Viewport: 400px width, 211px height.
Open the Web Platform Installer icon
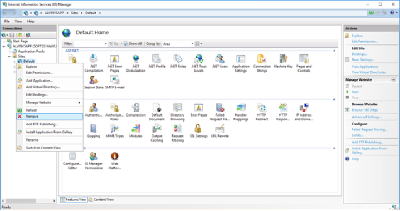(115, 161)
